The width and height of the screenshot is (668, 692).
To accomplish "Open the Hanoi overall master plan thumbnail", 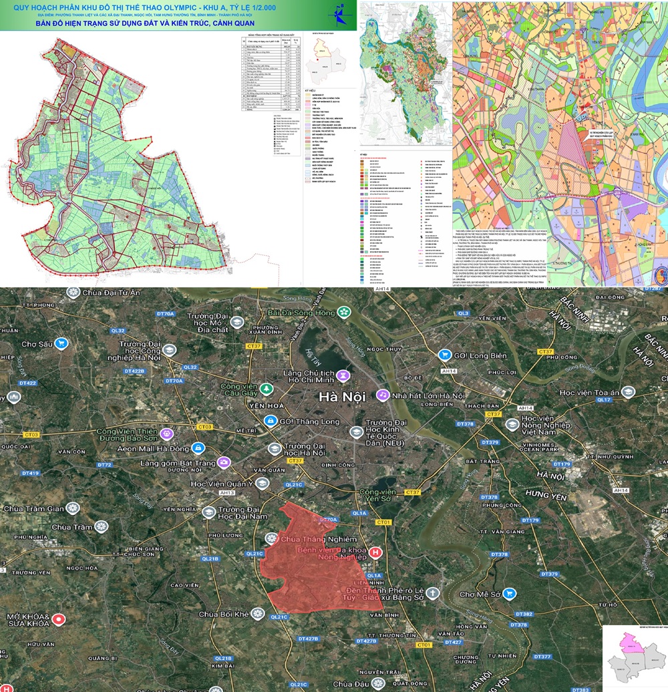I will pyautogui.click(x=405, y=73).
